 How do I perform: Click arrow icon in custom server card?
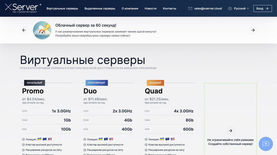230,131
